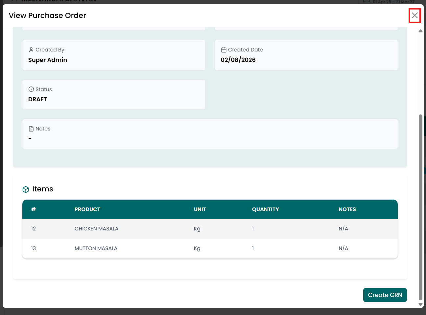The image size is (426, 315).
Task: Select the '02/08/2026' created date value
Action: (238, 60)
